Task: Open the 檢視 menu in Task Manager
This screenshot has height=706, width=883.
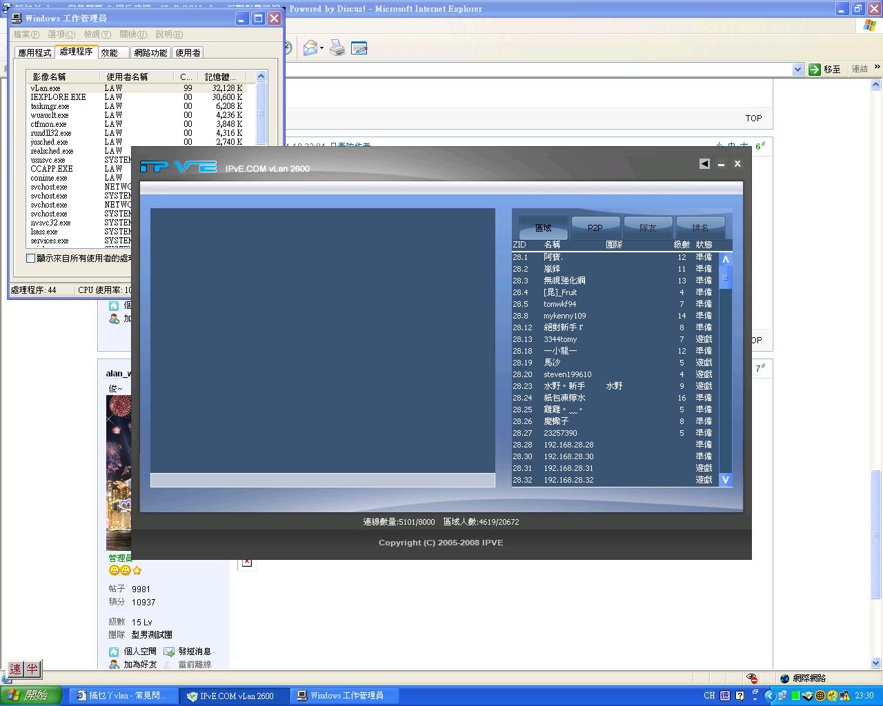Action: [x=97, y=34]
